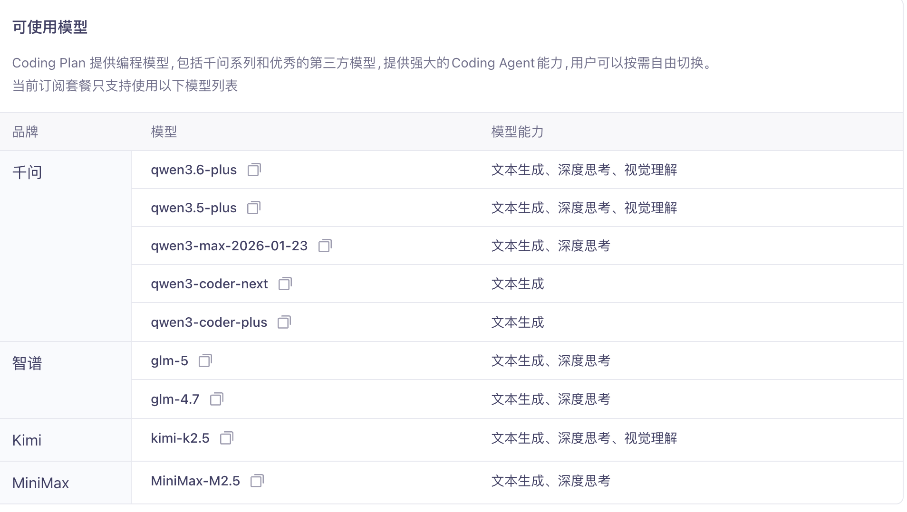Image resolution: width=907 pixels, height=512 pixels.
Task: Copy the MiniMax-M2.5 model name
Action: [x=257, y=481]
